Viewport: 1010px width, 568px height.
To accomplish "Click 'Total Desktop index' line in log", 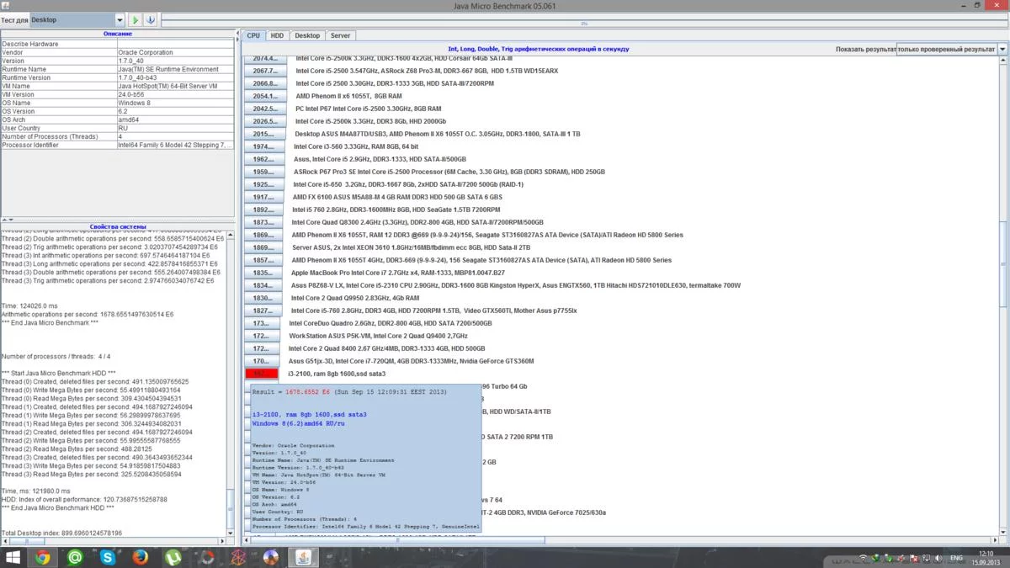I will click(61, 533).
